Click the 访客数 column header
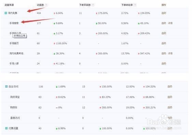The height and width of the screenshot is (135, 192). coord(40,5)
